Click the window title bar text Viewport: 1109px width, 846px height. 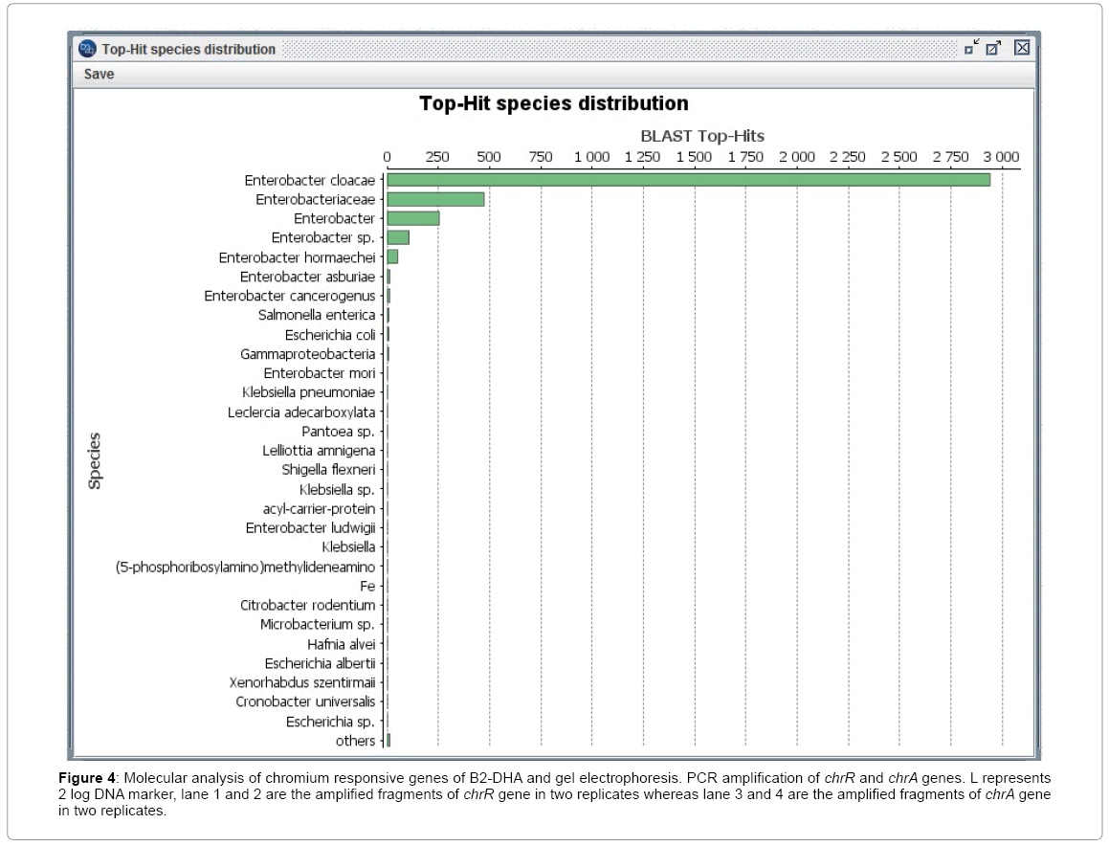click(x=189, y=49)
